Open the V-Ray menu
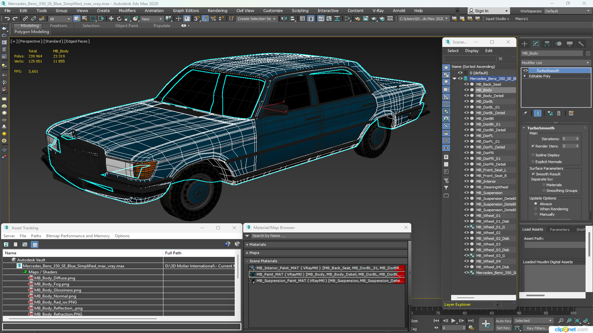 tap(378, 10)
